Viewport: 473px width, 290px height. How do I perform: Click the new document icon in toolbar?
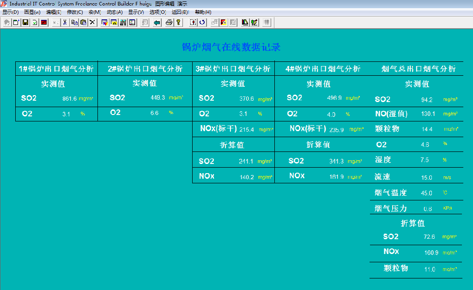point(16,22)
